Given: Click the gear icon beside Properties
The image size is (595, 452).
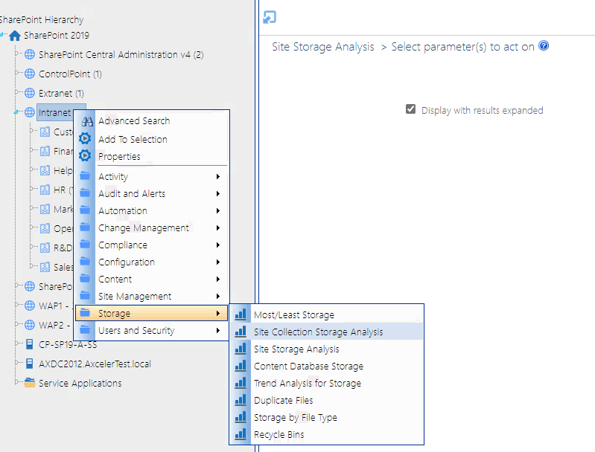Looking at the screenshot, I should (85, 155).
